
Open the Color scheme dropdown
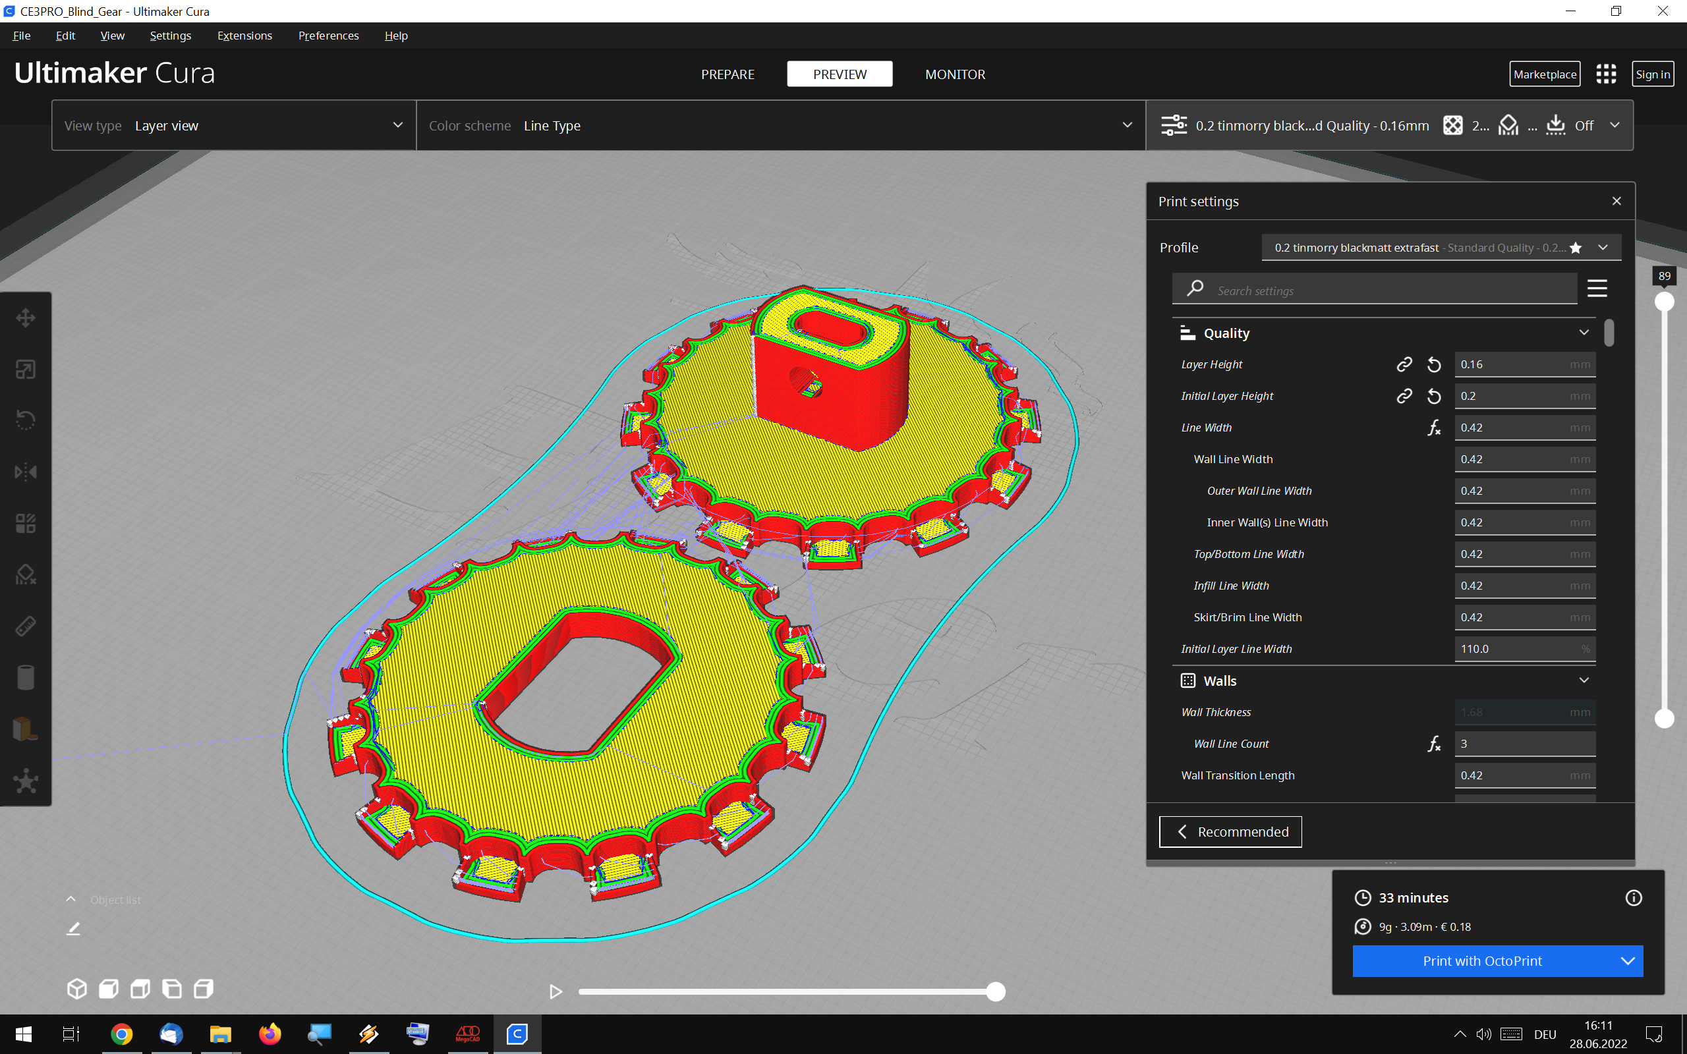[x=781, y=125]
